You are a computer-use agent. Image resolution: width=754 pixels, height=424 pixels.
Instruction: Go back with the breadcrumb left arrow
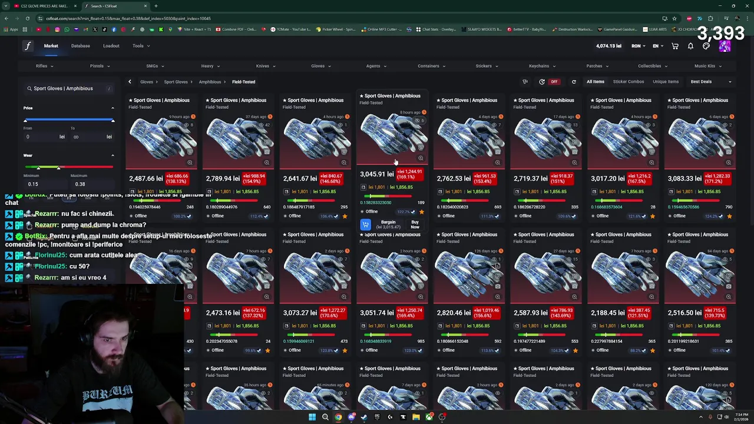(130, 82)
